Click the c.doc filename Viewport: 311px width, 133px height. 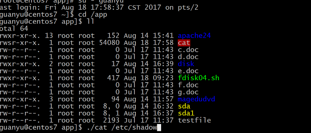188,50
